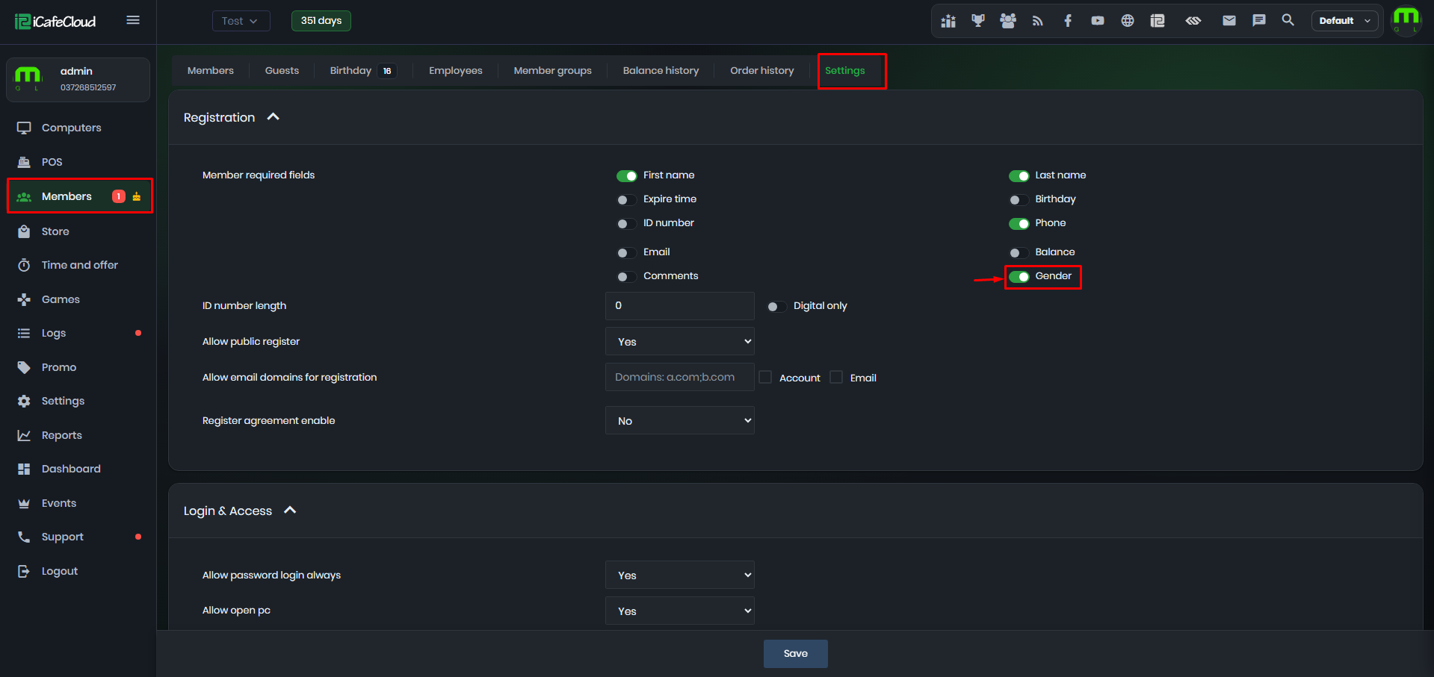This screenshot has width=1434, height=677.
Task: Click the globe website icon
Action: point(1127,21)
